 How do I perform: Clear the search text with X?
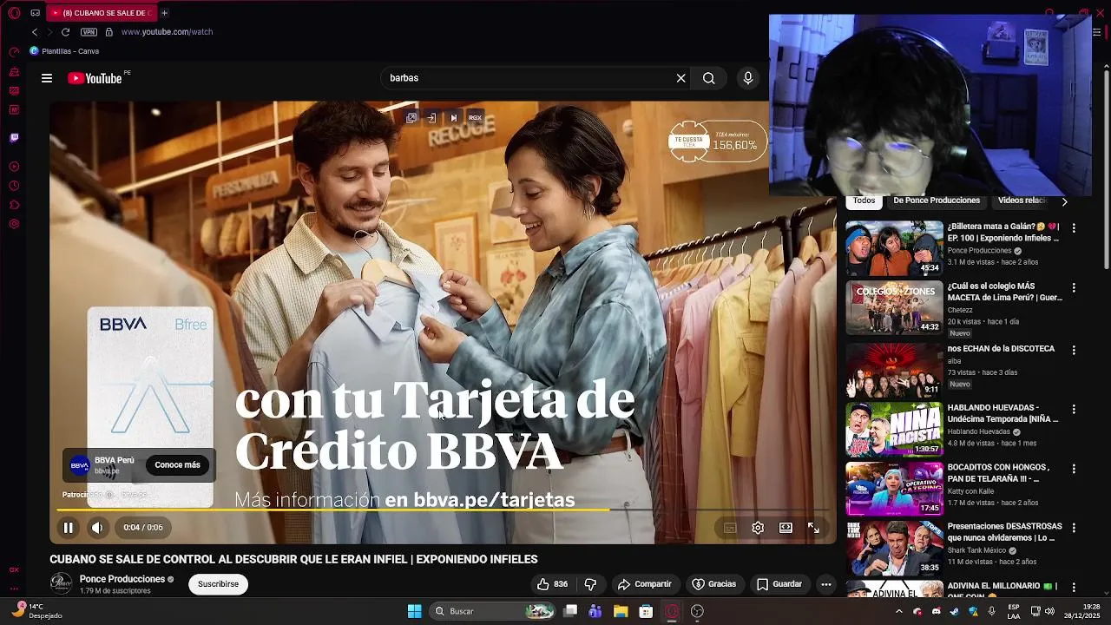pos(680,78)
